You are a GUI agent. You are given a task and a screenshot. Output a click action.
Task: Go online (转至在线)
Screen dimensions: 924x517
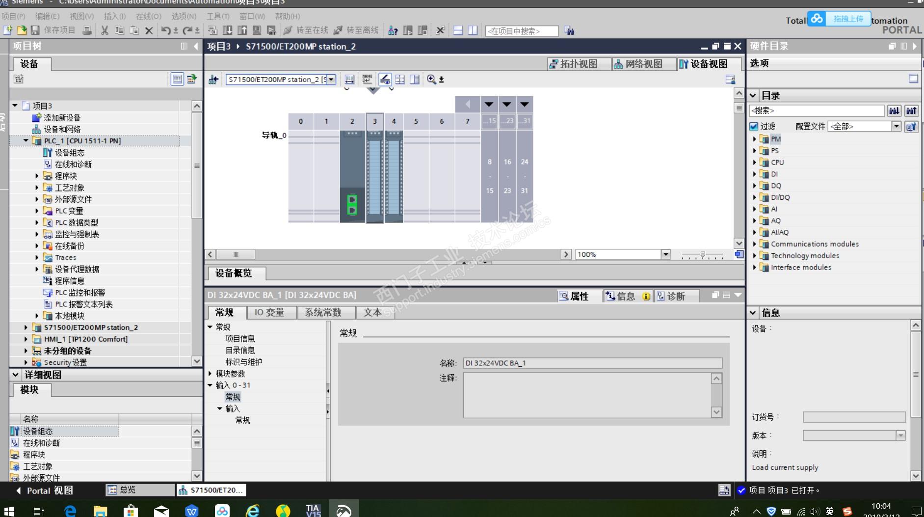click(x=306, y=30)
